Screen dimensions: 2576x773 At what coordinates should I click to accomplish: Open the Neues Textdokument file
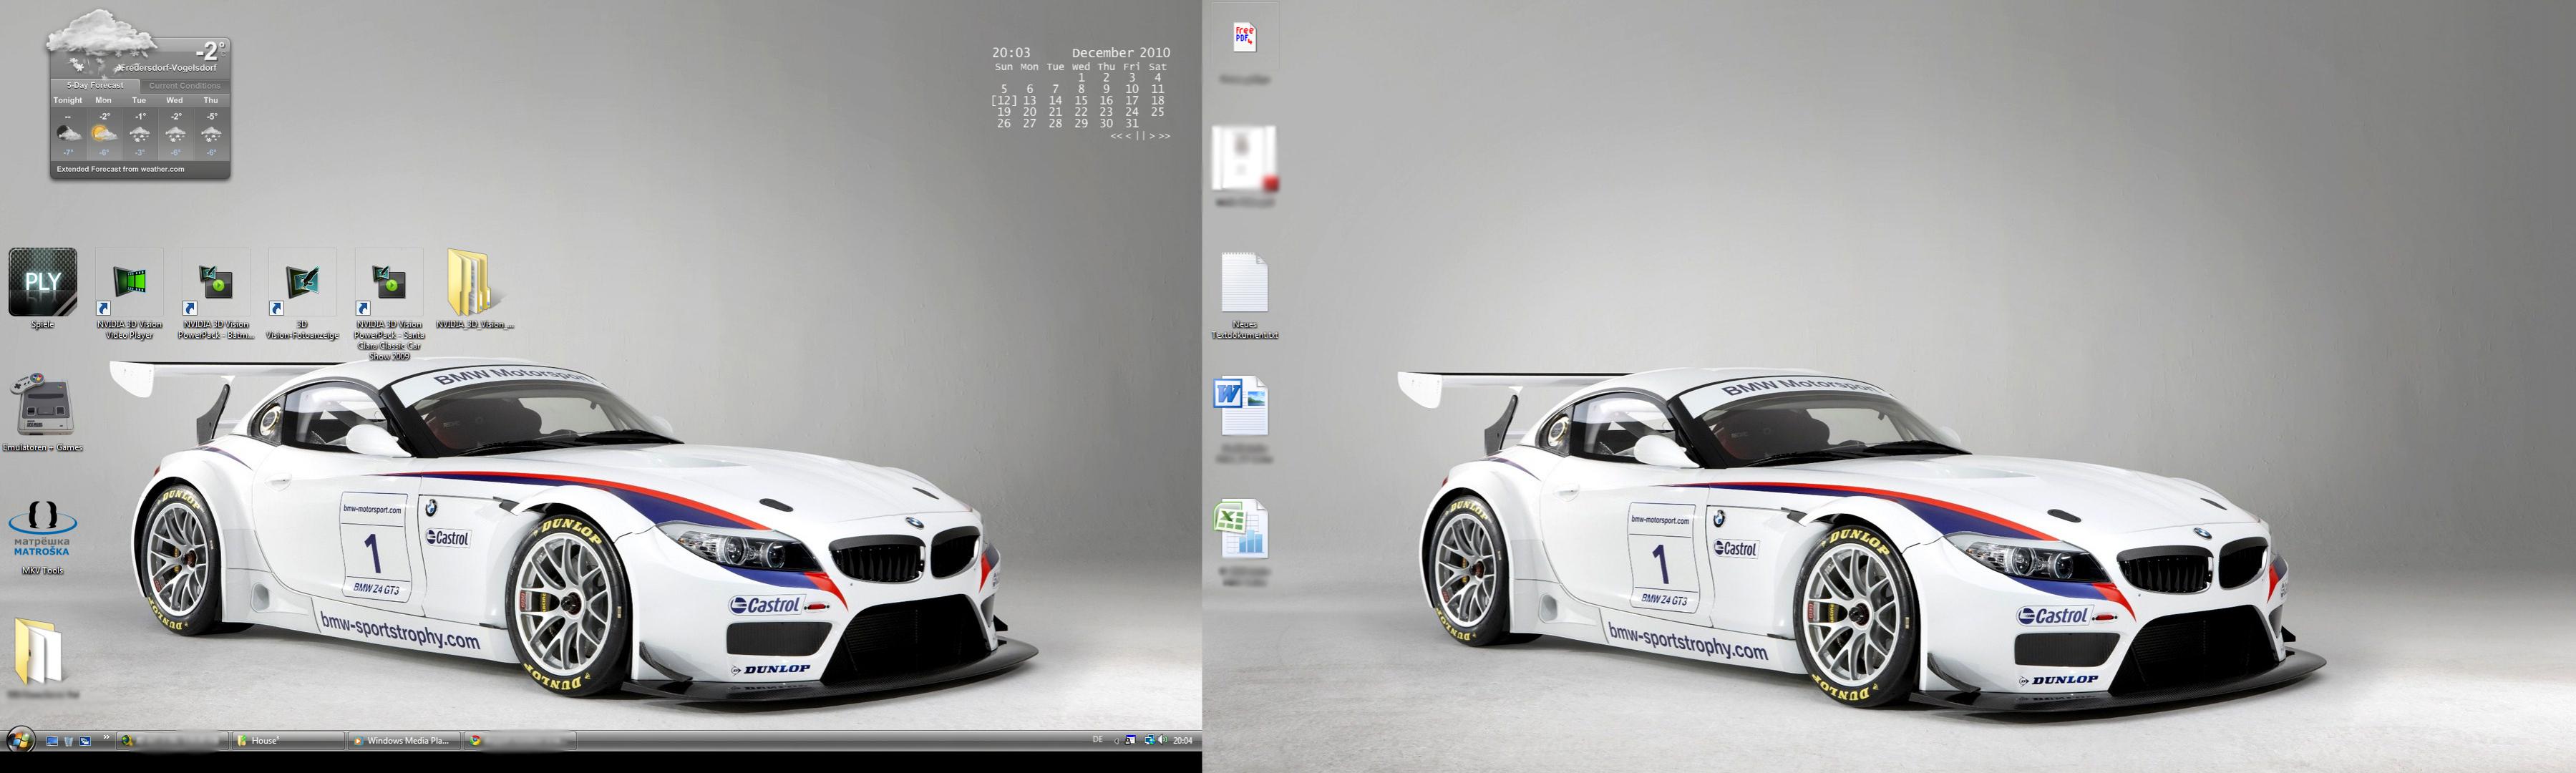(x=1244, y=283)
